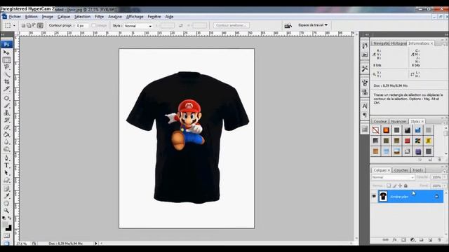Select the Horizontal Type tool
This screenshot has height=252, width=449.
click(6, 165)
